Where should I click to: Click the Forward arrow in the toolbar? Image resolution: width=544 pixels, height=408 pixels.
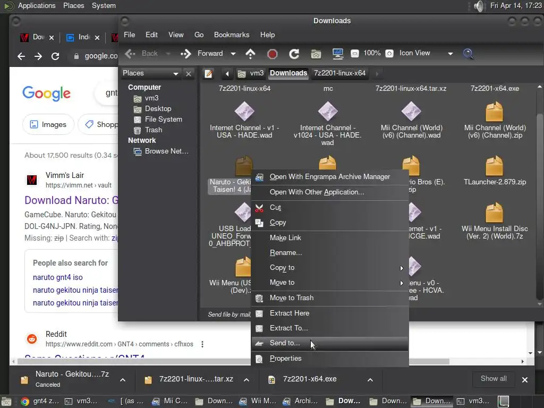[x=186, y=54]
